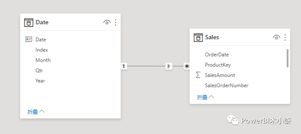Click the Date table icon in header
The image size is (301, 134).
tap(29, 22)
